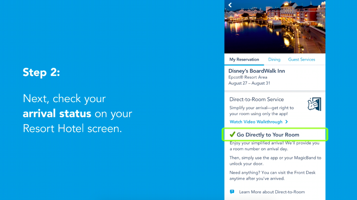Viewport: 357px width, 200px height.
Task: Tap the back arrow above resort photo
Action: pyautogui.click(x=230, y=5)
